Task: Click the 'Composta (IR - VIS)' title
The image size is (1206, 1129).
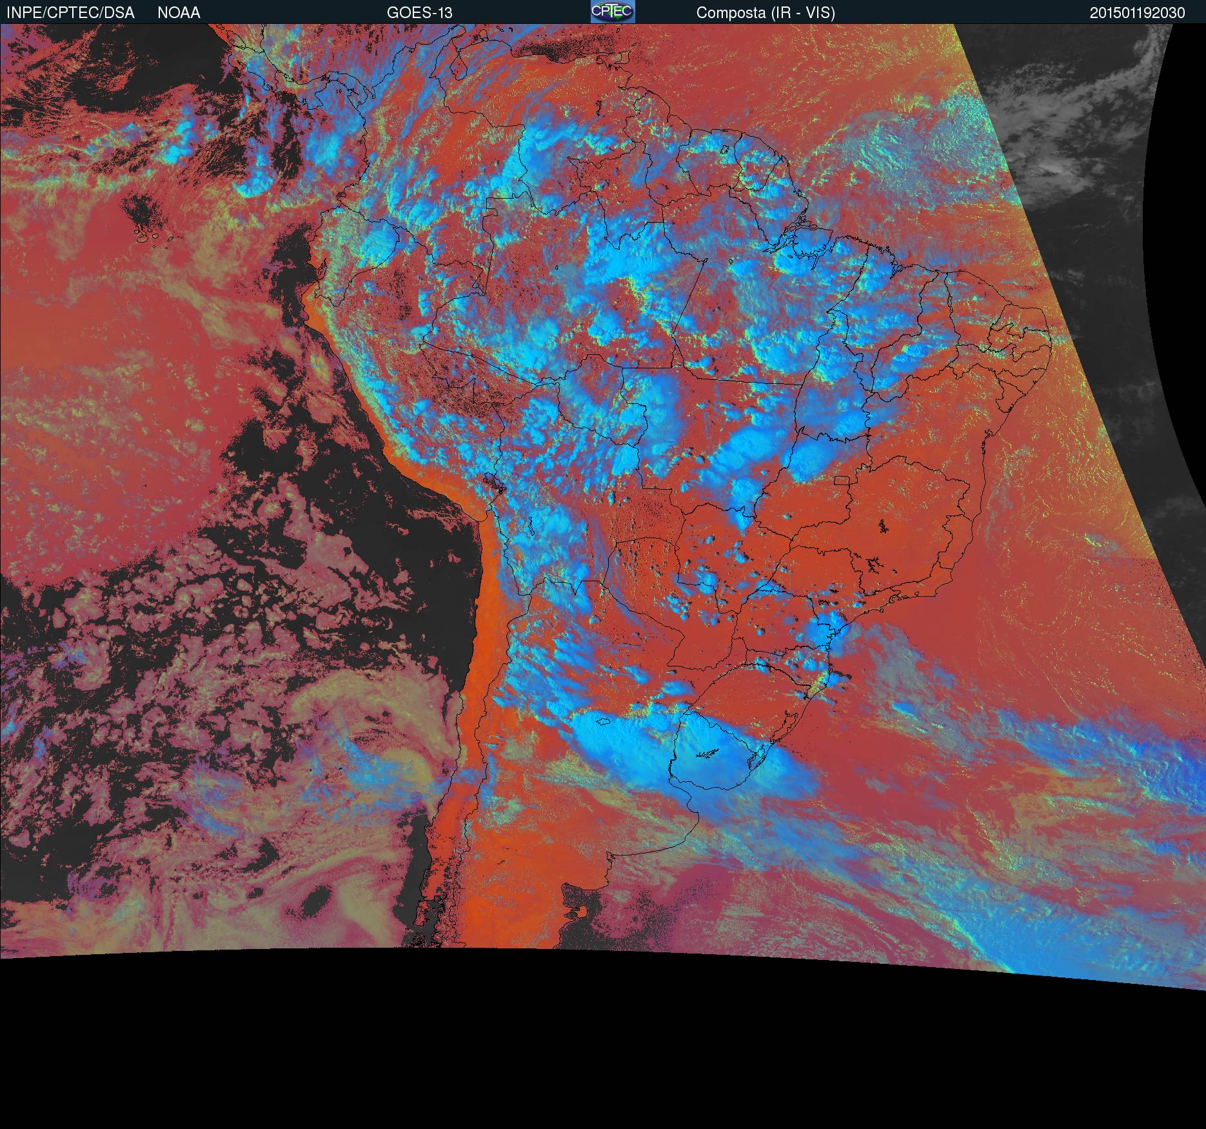Action: tap(766, 13)
